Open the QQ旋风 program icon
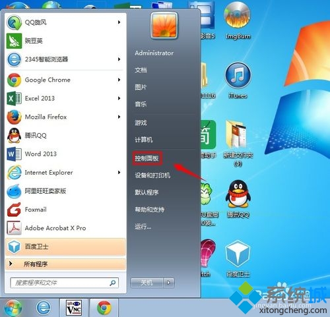 [14, 22]
